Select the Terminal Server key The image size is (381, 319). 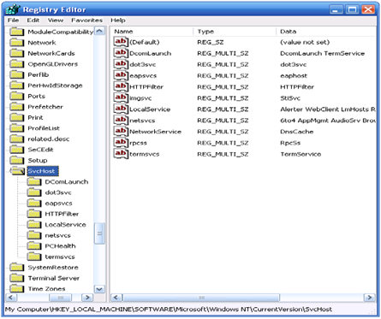tap(54, 278)
